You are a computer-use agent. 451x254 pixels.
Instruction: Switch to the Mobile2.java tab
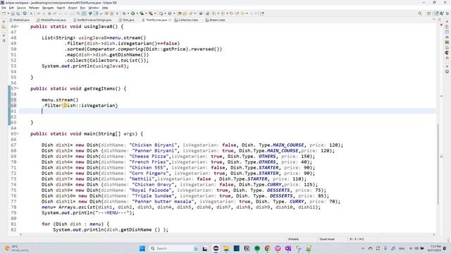[x=20, y=20]
